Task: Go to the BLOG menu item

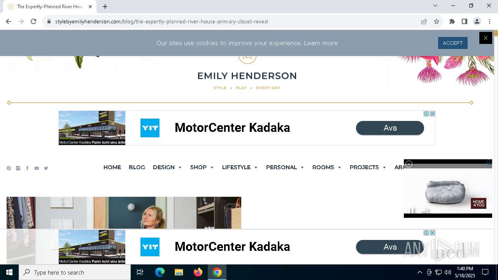Action: pyautogui.click(x=137, y=167)
